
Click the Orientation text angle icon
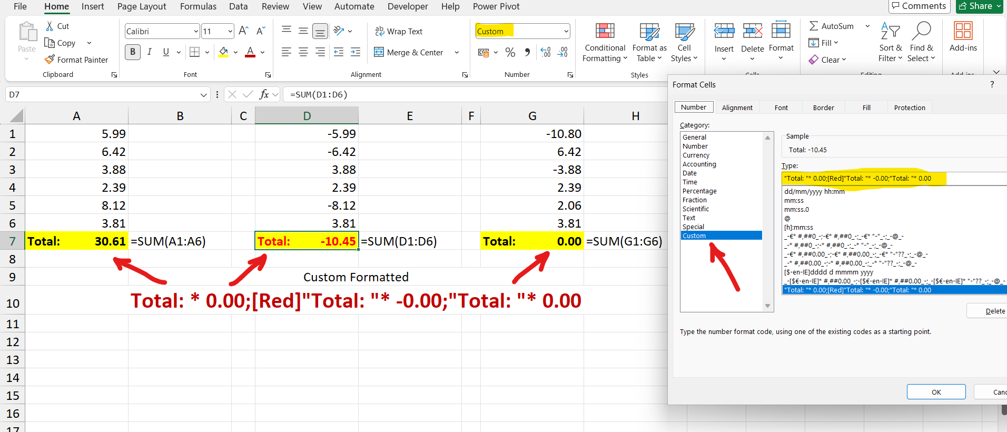coord(339,31)
